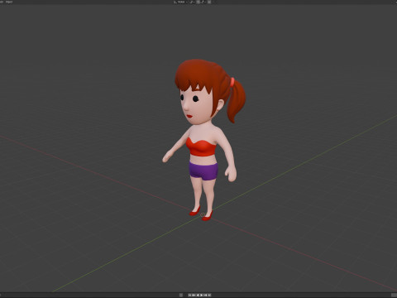Select the character's purple shorts
Viewport: 397px width, 298px height.
[203, 171]
